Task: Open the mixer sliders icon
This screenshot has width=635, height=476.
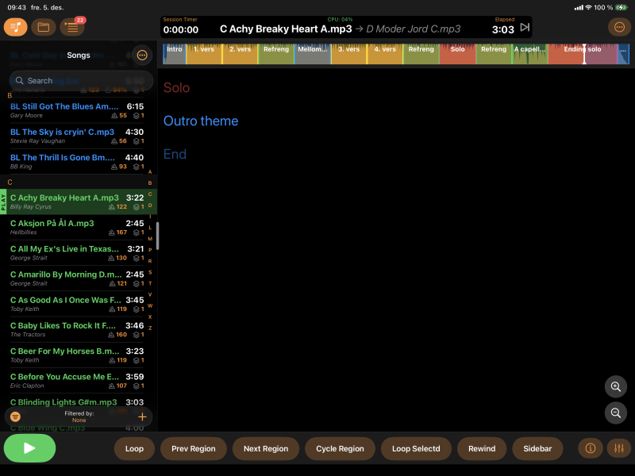Action: [618, 448]
